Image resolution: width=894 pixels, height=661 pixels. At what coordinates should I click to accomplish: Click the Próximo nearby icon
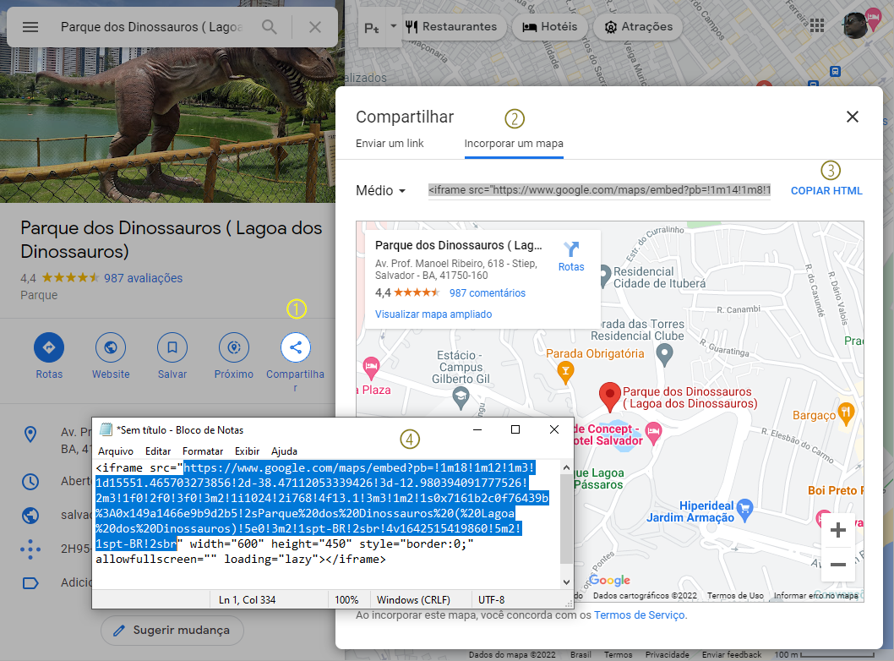pyautogui.click(x=234, y=347)
